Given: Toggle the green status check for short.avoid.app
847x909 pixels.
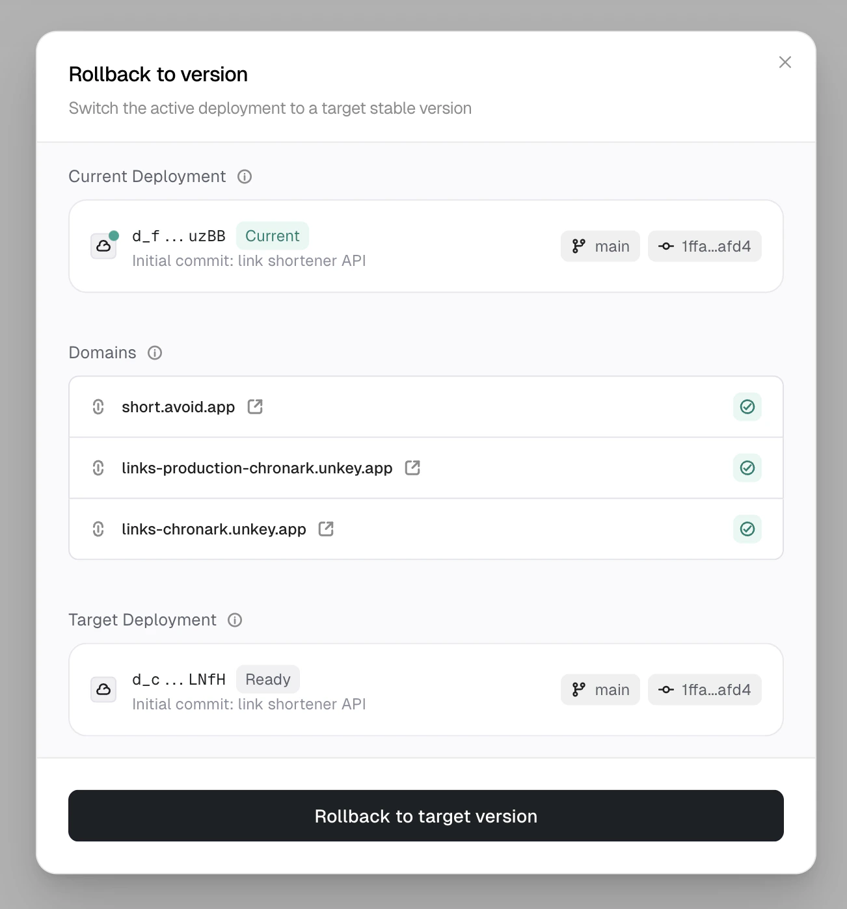Looking at the screenshot, I should pos(747,406).
